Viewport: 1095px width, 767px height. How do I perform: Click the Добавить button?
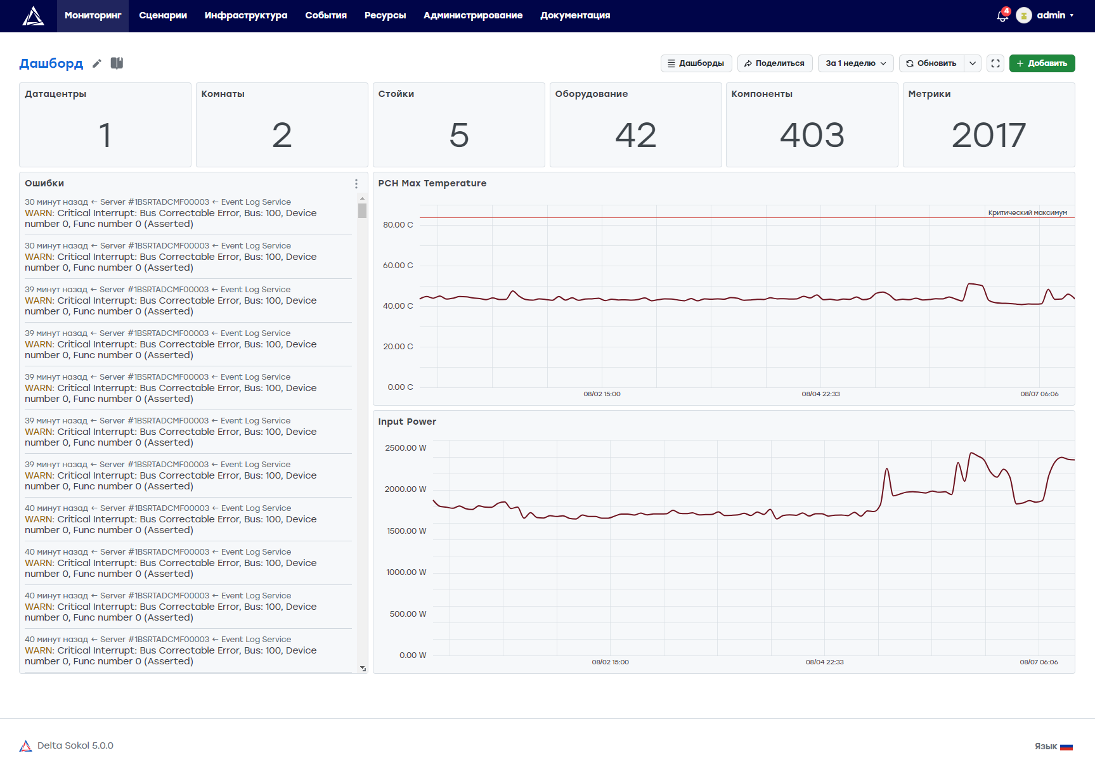tap(1042, 63)
